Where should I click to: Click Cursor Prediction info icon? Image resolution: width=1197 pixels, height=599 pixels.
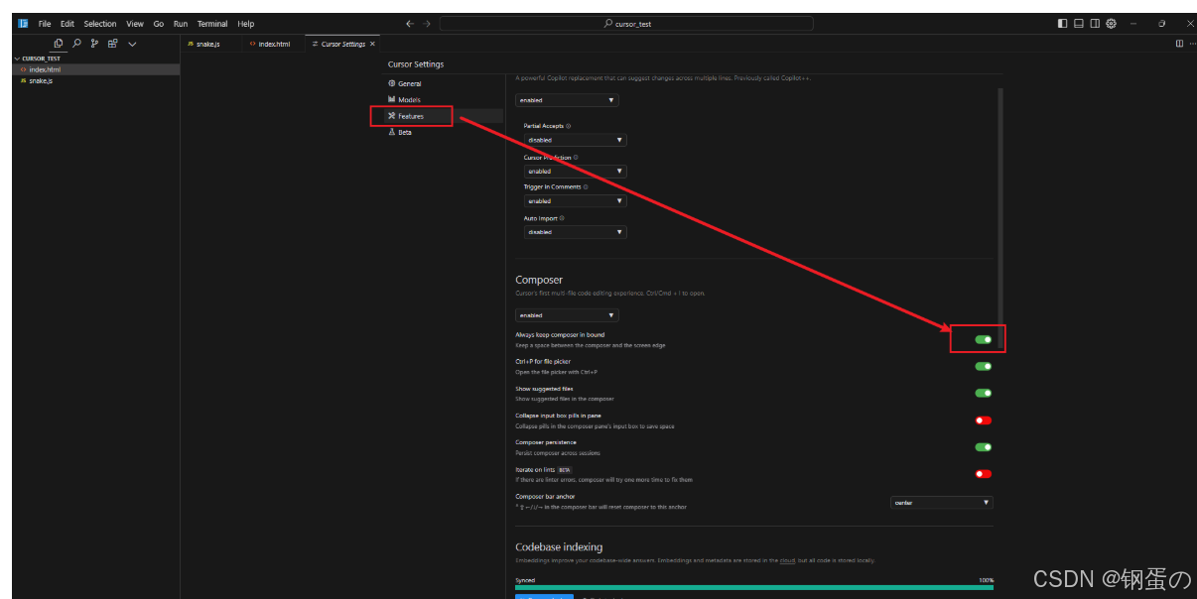pyautogui.click(x=576, y=157)
